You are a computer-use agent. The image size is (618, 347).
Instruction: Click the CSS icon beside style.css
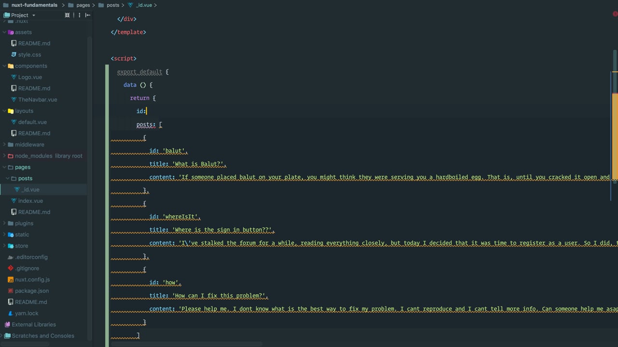pyautogui.click(x=14, y=55)
